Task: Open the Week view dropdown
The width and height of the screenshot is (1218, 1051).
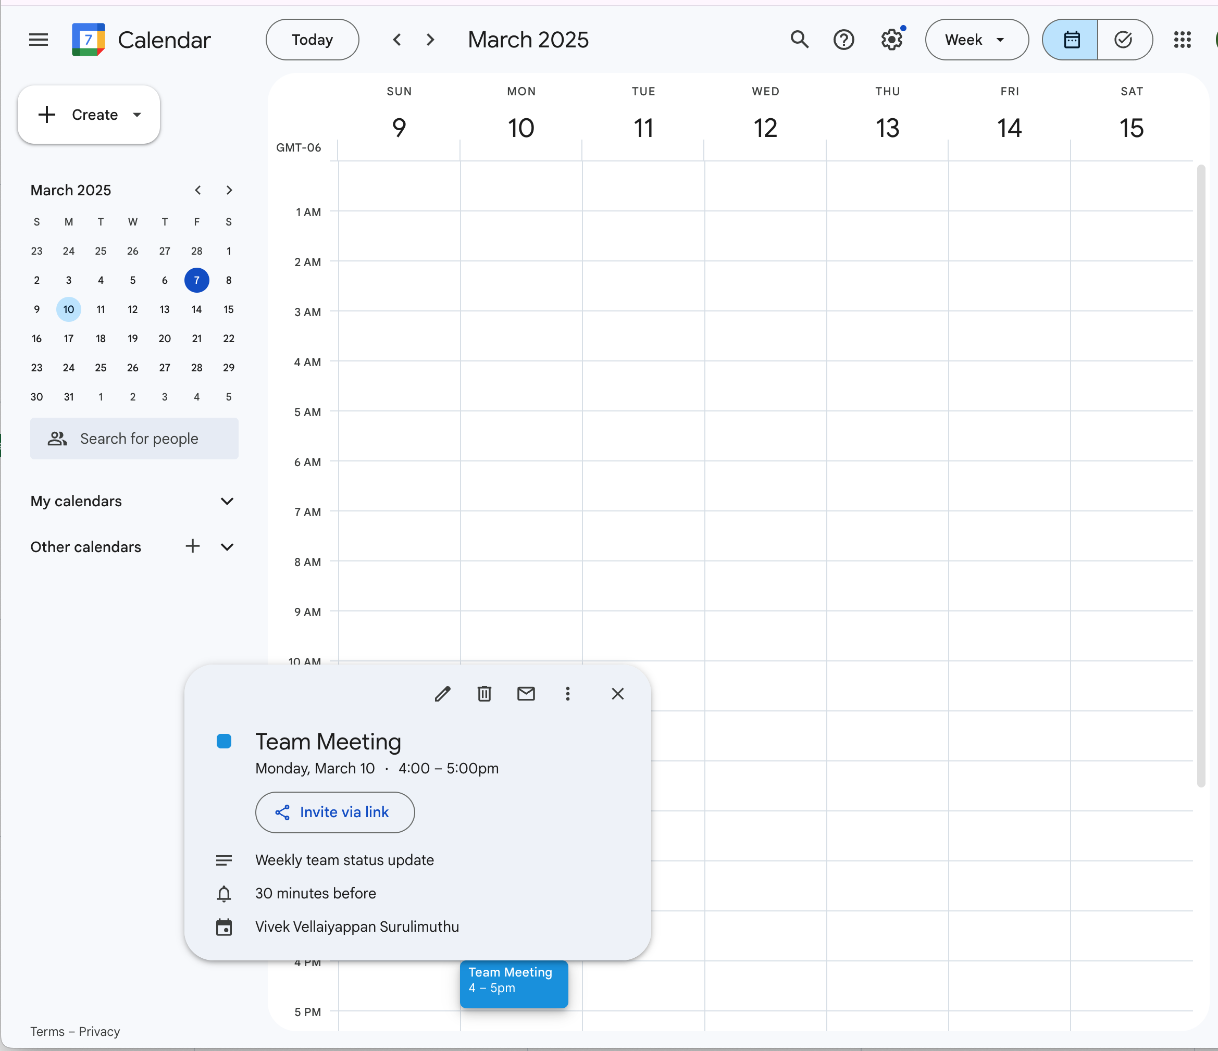Action: [x=976, y=40]
